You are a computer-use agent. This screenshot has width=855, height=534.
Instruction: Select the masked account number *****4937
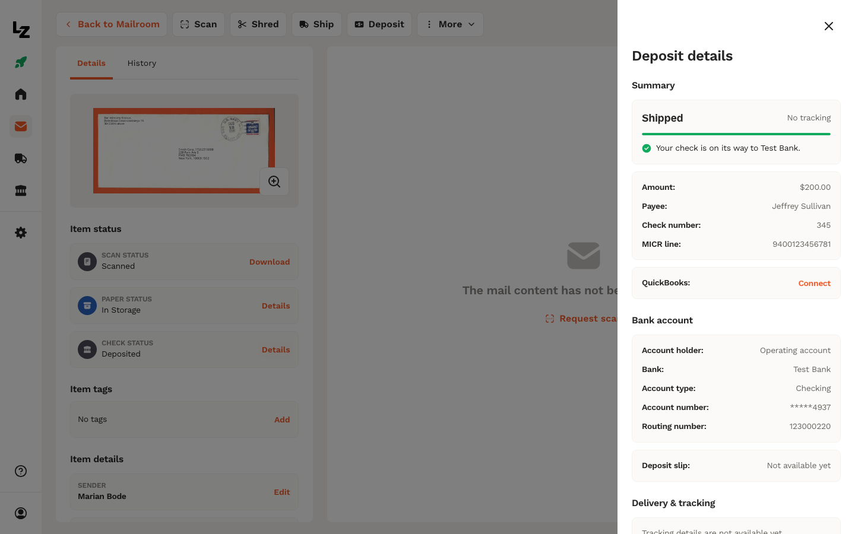(810, 407)
